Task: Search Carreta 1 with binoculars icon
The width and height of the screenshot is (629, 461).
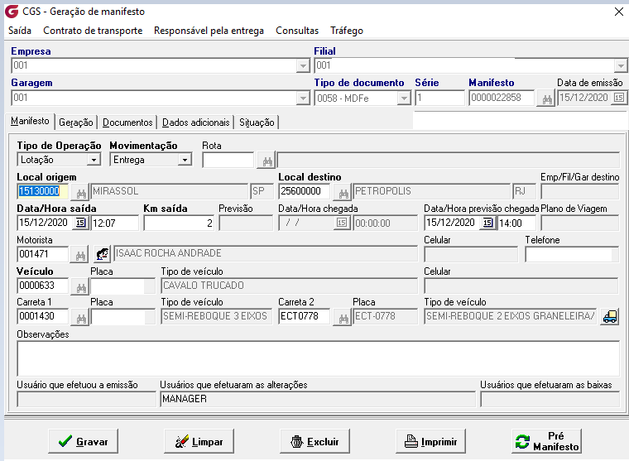Action: point(80,318)
